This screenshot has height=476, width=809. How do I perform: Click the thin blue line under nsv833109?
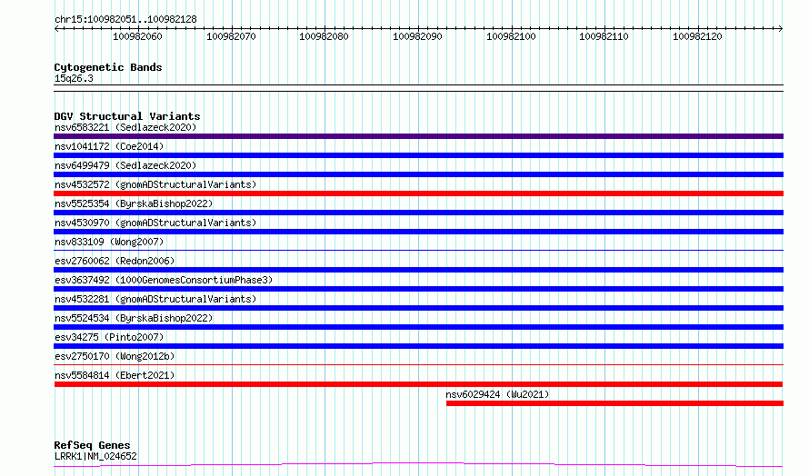pyautogui.click(x=418, y=251)
